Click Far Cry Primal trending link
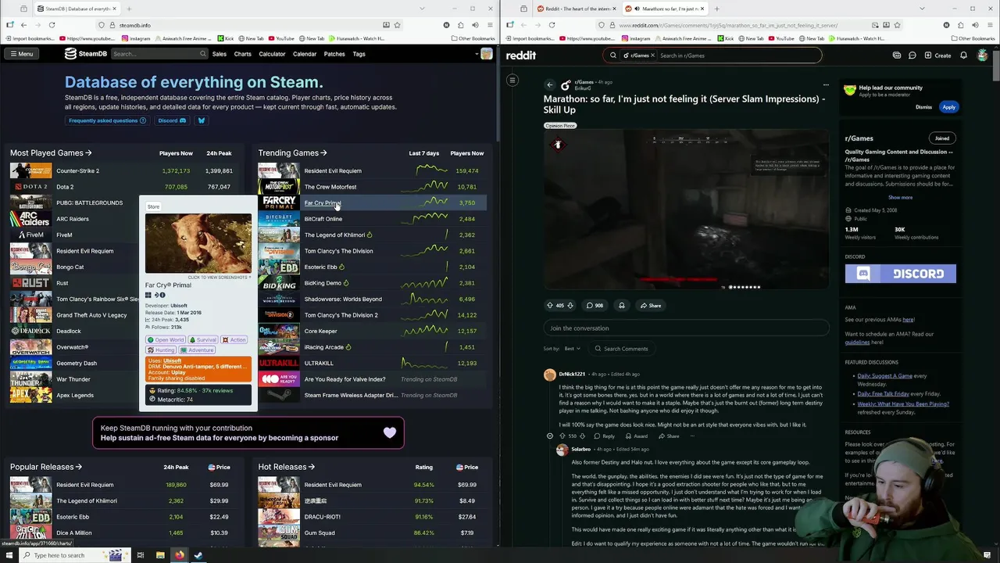Image resolution: width=1000 pixels, height=563 pixels. (x=323, y=203)
